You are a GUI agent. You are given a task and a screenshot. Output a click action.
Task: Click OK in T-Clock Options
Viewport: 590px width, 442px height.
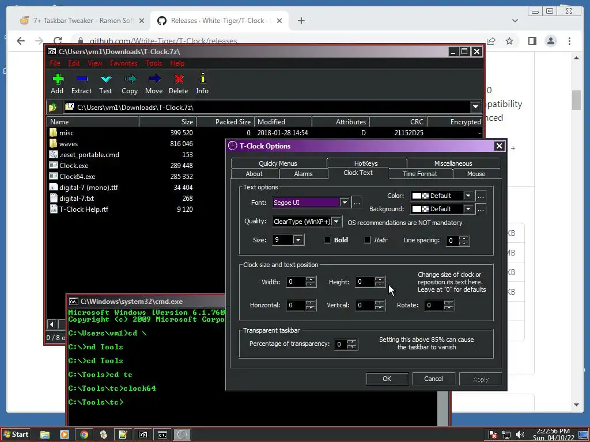(x=387, y=379)
